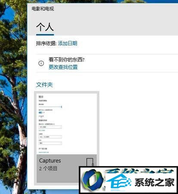
Task: Open the second combo box in the Captures preview
Action: (x=50, y=137)
